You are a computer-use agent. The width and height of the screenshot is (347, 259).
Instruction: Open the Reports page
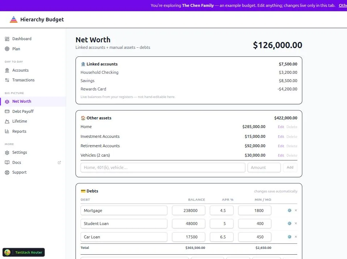[19, 131]
